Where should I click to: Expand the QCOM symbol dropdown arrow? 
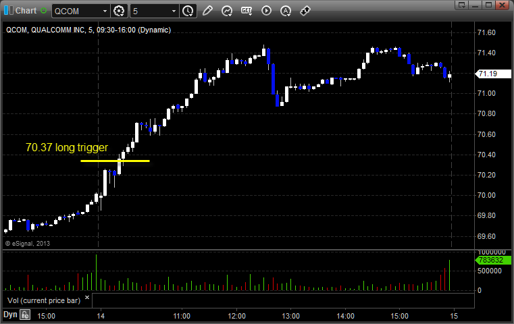(105, 11)
